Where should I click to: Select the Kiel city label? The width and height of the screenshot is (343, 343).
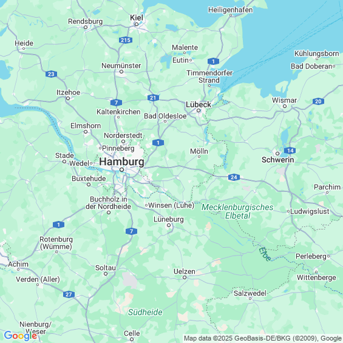coord(137,18)
